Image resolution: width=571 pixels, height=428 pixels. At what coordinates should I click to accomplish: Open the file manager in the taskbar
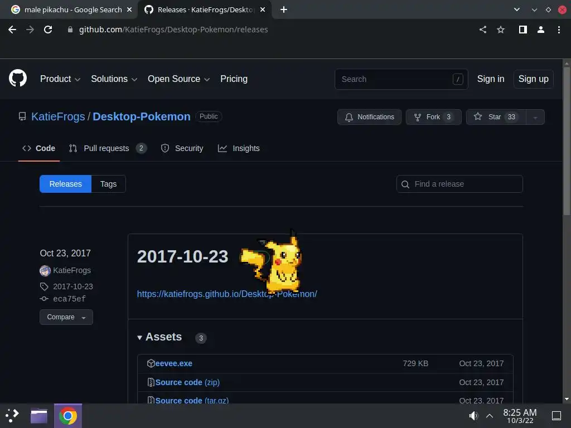pyautogui.click(x=39, y=416)
